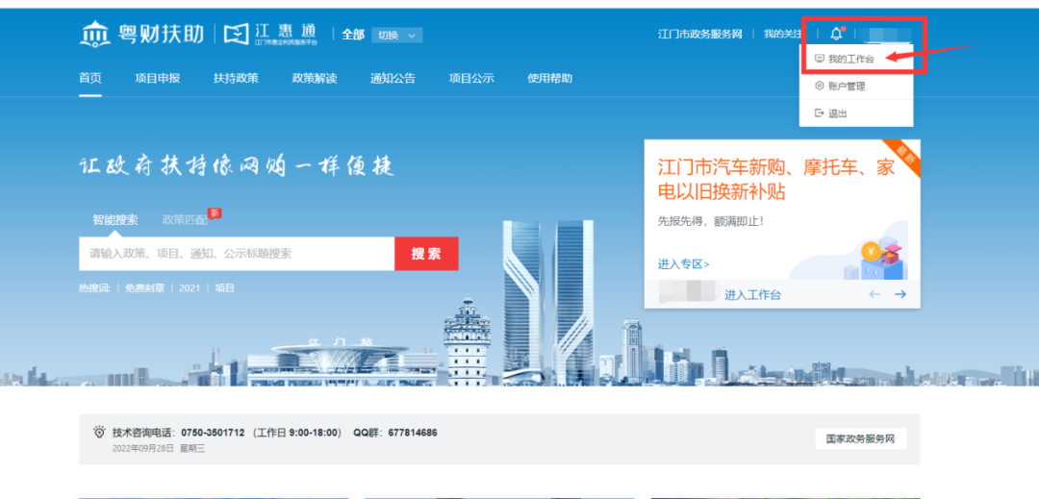
Task: Click the previous arrow on the banner card
Action: (x=874, y=294)
